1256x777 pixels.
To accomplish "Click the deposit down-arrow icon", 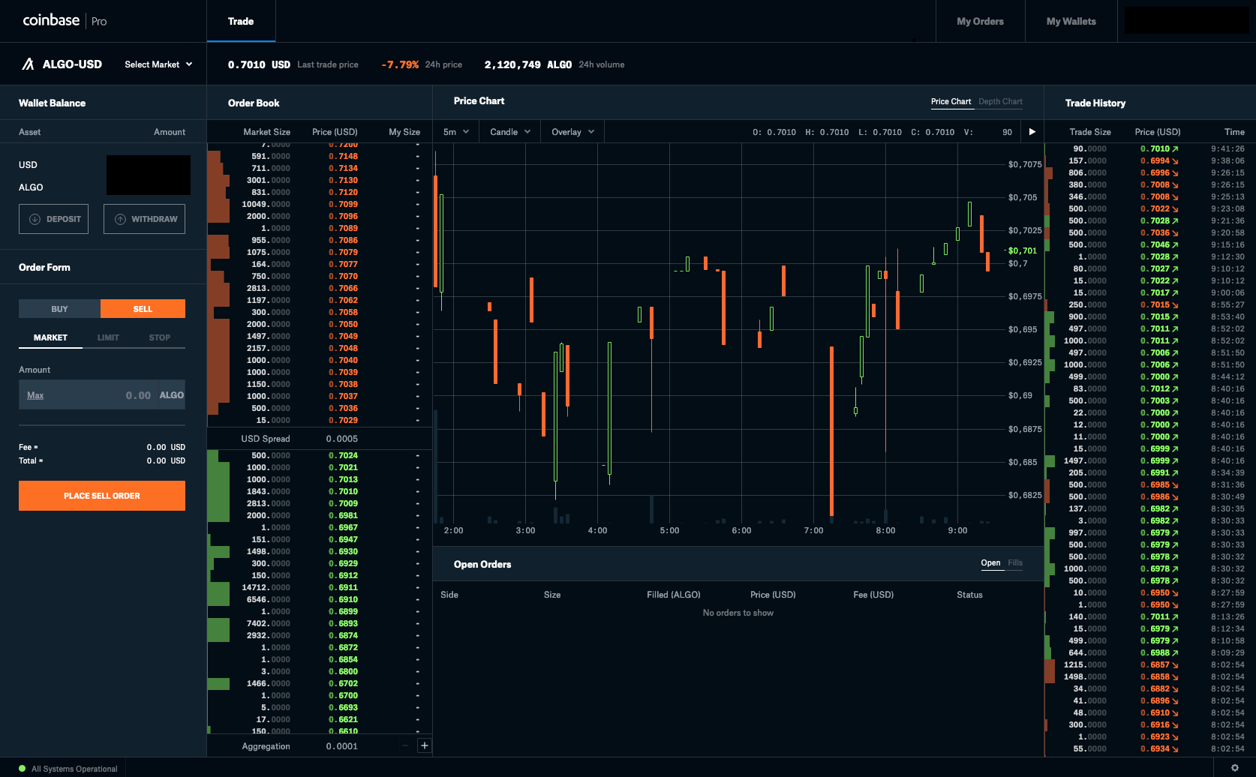I will click(x=35, y=219).
